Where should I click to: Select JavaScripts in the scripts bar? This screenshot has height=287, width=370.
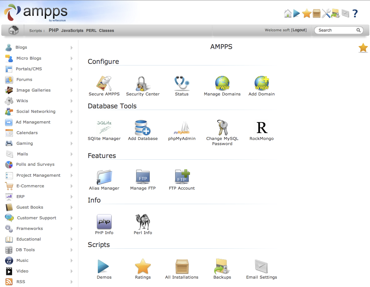pos(72,30)
